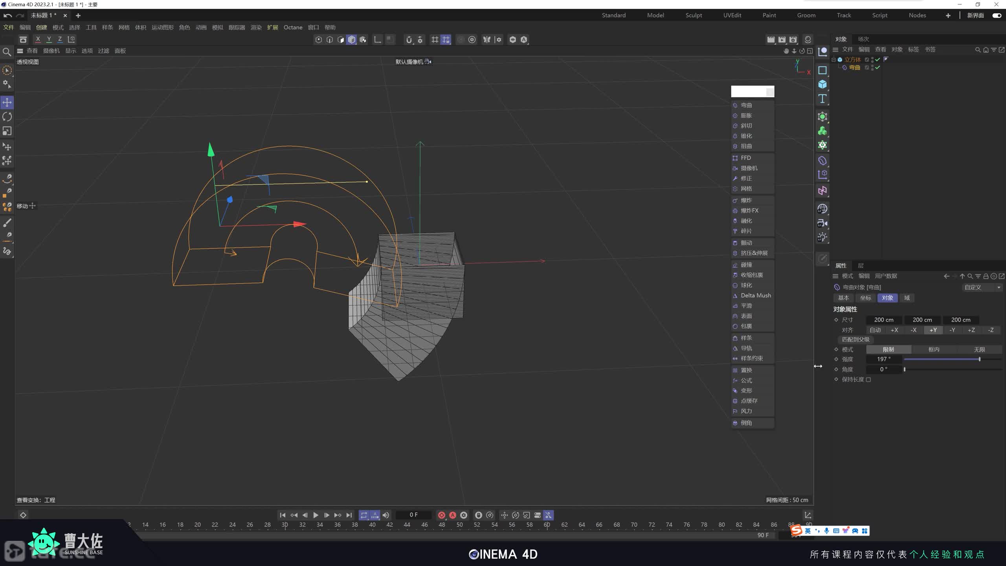Screen dimensions: 1006x566
Task: Click the 匹配到父级 button
Action: click(x=855, y=339)
